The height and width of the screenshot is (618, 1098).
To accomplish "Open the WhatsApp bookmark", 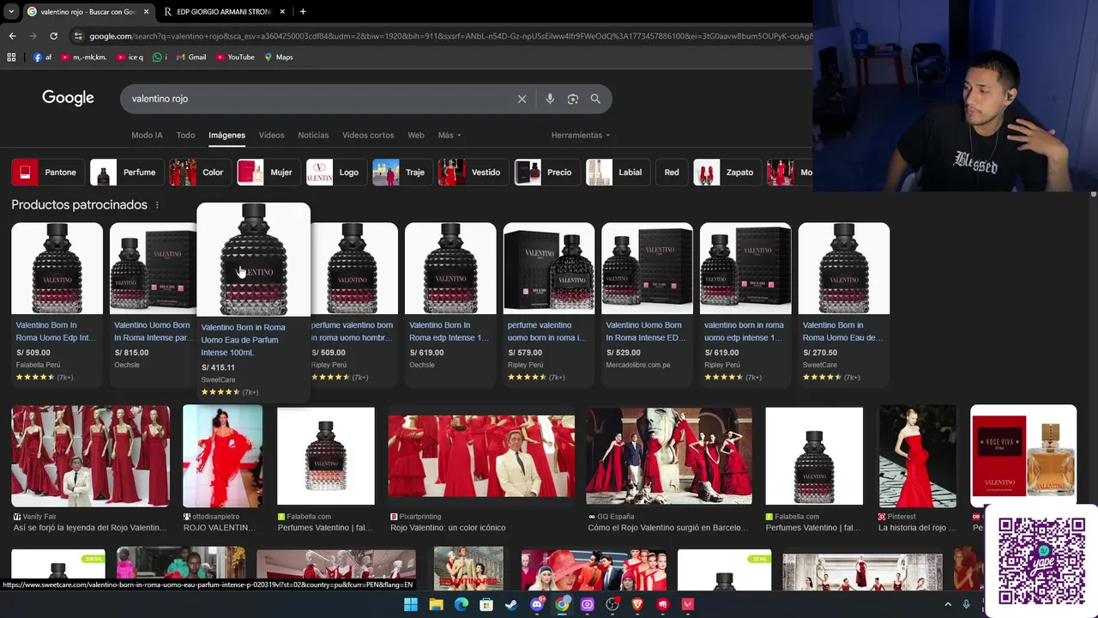I will point(160,57).
